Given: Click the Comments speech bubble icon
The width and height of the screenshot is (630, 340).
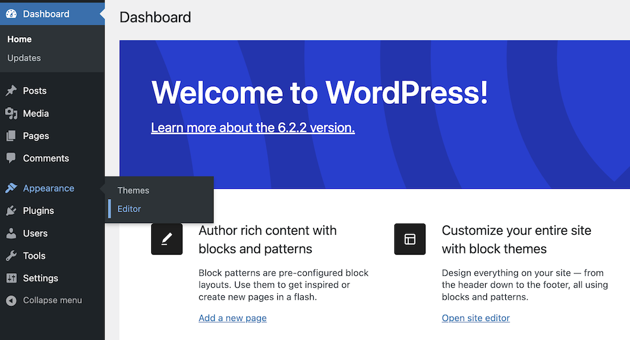Looking at the screenshot, I should (11, 158).
